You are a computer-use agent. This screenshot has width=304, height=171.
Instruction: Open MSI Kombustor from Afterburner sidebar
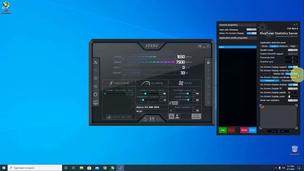click(x=95, y=62)
